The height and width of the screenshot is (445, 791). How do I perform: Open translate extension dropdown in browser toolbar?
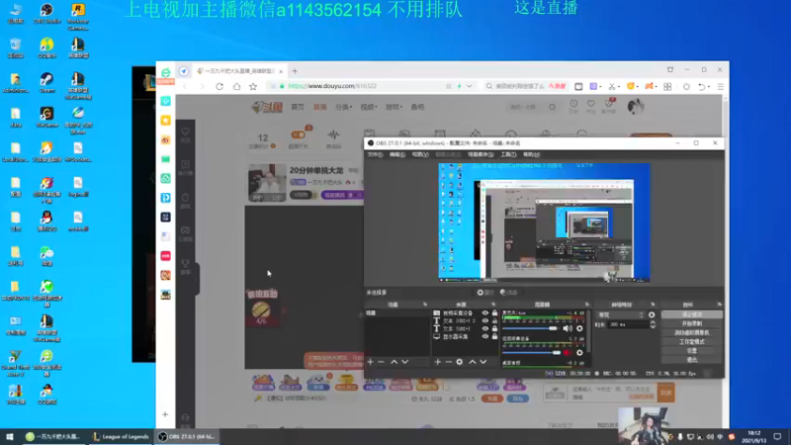(x=600, y=87)
